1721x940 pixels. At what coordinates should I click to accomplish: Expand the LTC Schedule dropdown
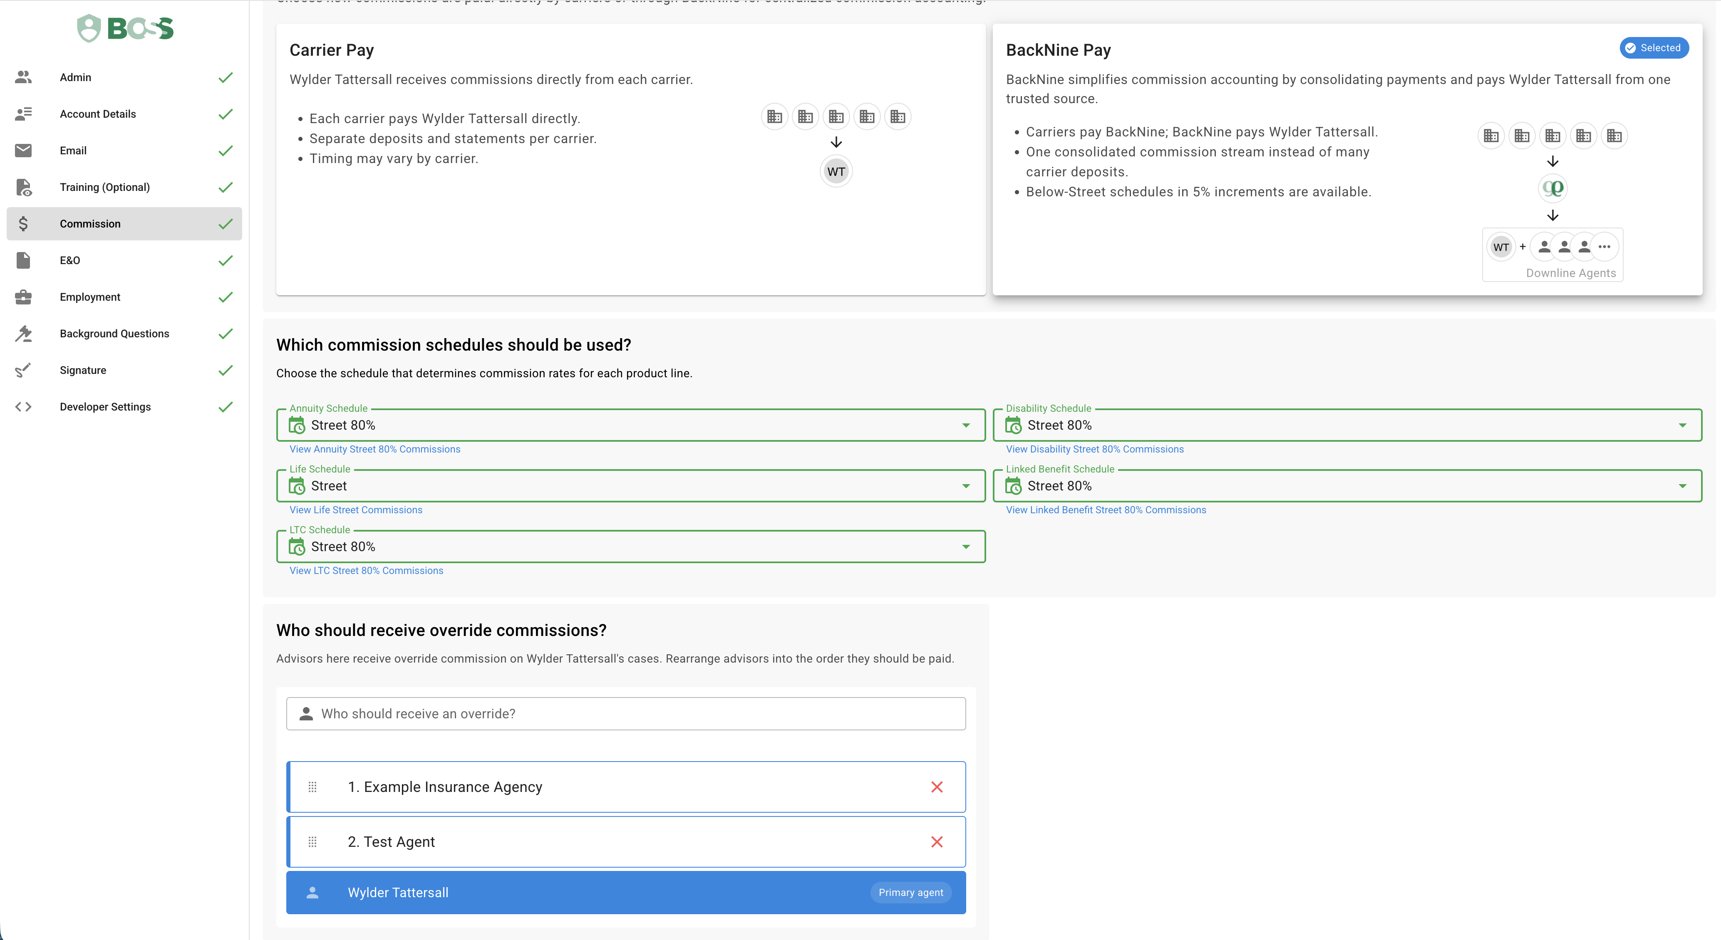631,547
